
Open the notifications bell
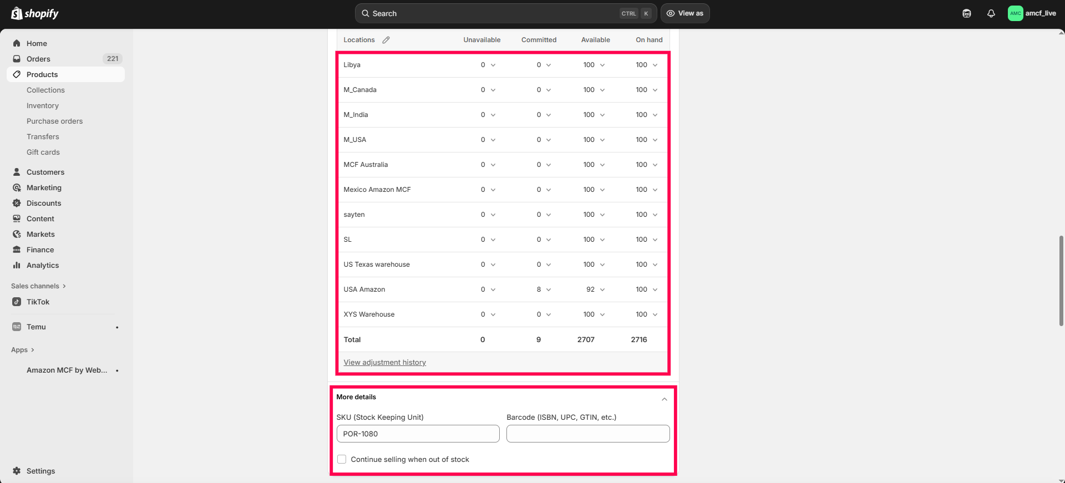991,13
